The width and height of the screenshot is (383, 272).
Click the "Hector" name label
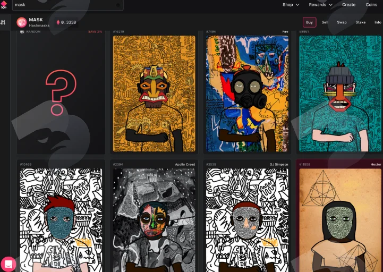coord(376,165)
